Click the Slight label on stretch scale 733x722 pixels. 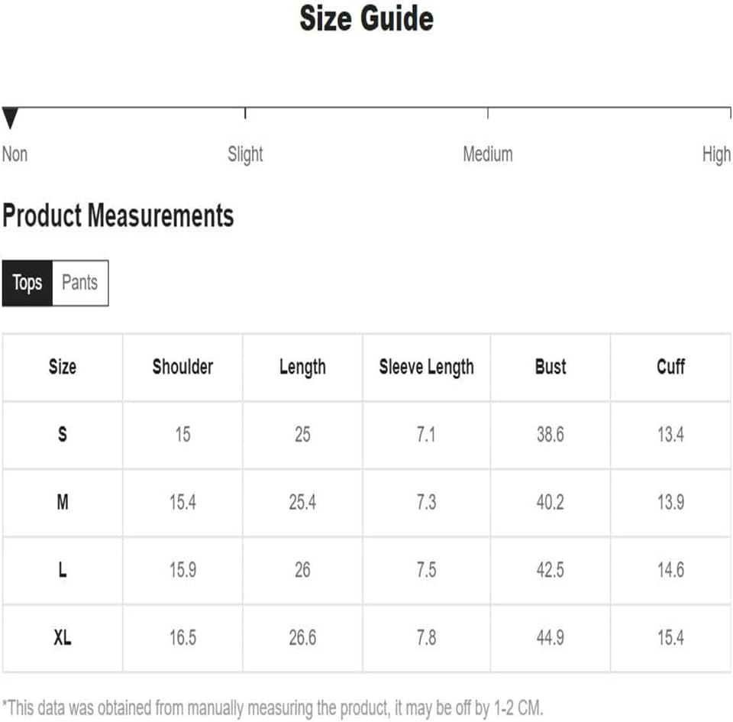coord(245,154)
